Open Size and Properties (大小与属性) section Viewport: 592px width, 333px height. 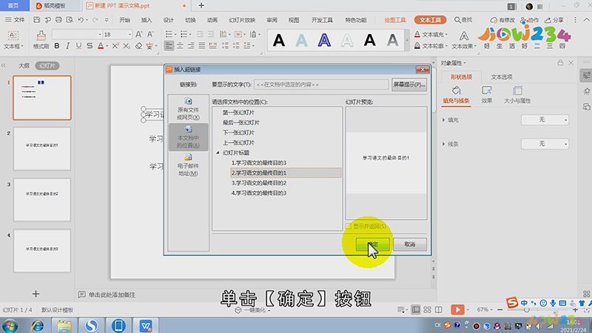point(517,95)
